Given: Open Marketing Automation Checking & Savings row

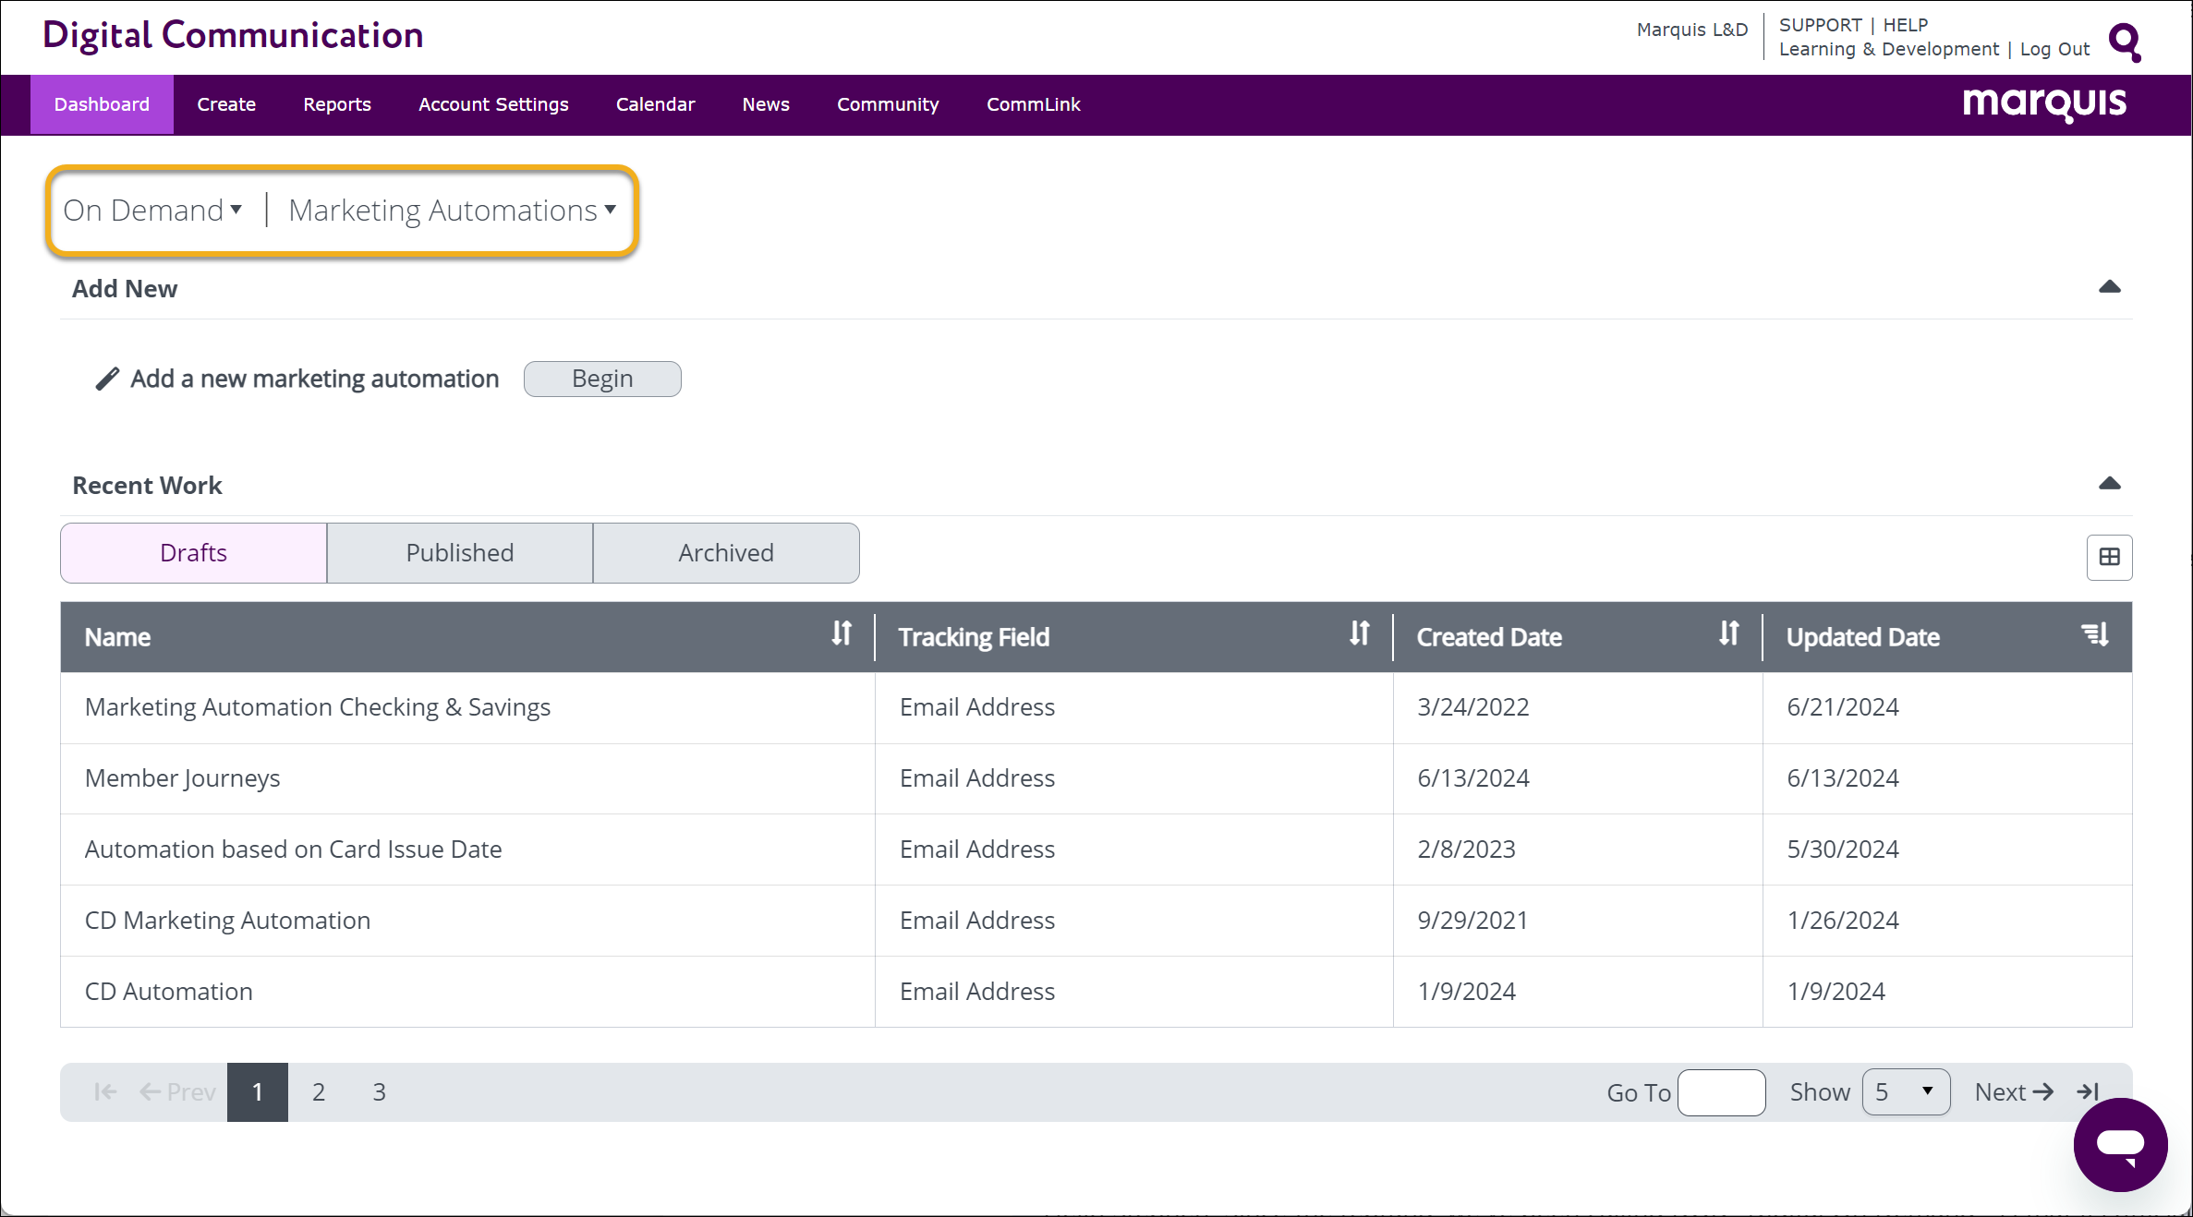Looking at the screenshot, I should pos(1096,707).
